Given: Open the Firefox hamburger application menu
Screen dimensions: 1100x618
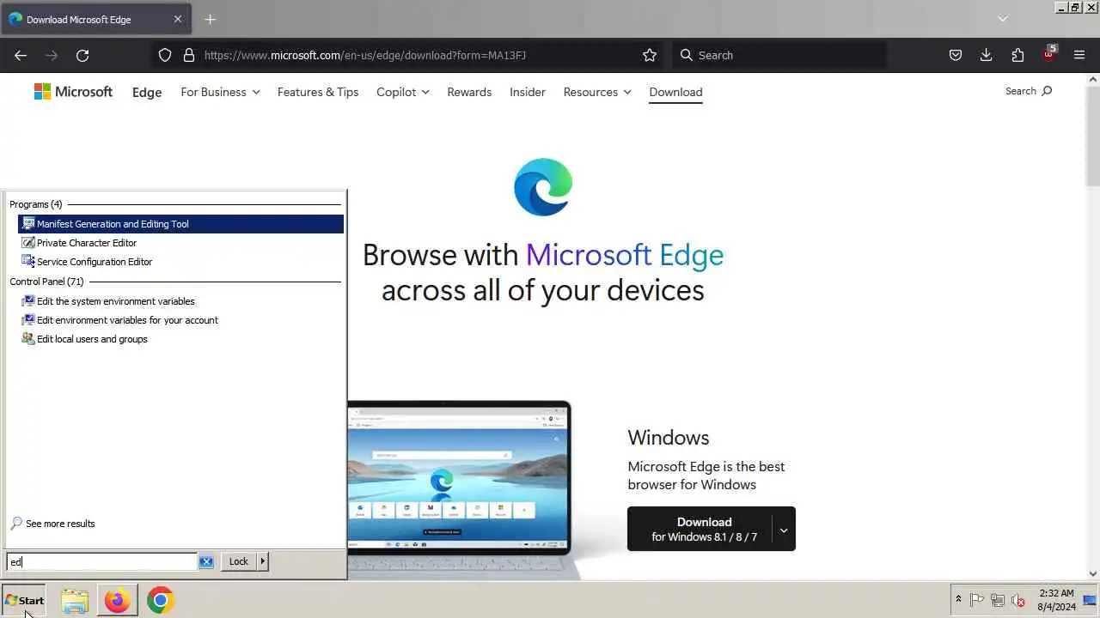Looking at the screenshot, I should [x=1079, y=55].
